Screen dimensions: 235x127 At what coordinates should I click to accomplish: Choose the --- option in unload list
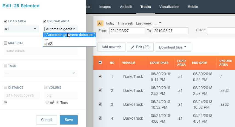click(70, 39)
